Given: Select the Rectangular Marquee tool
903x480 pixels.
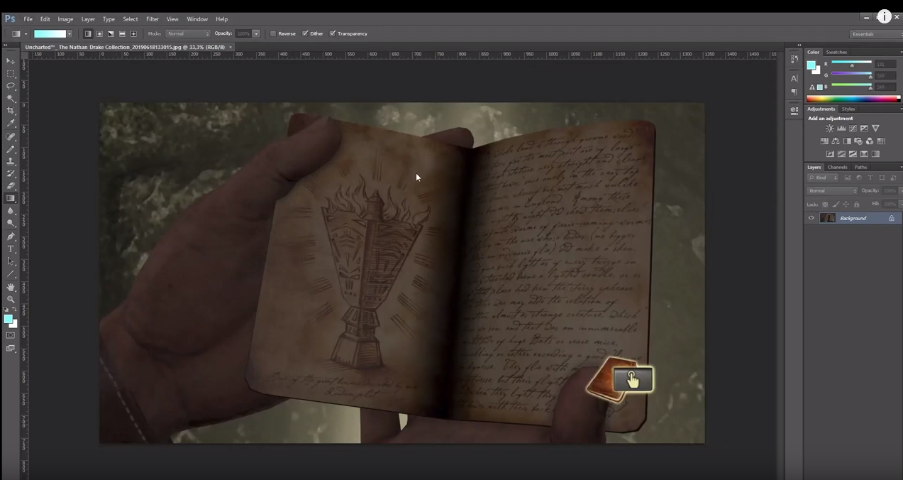Looking at the screenshot, I should click(x=11, y=74).
